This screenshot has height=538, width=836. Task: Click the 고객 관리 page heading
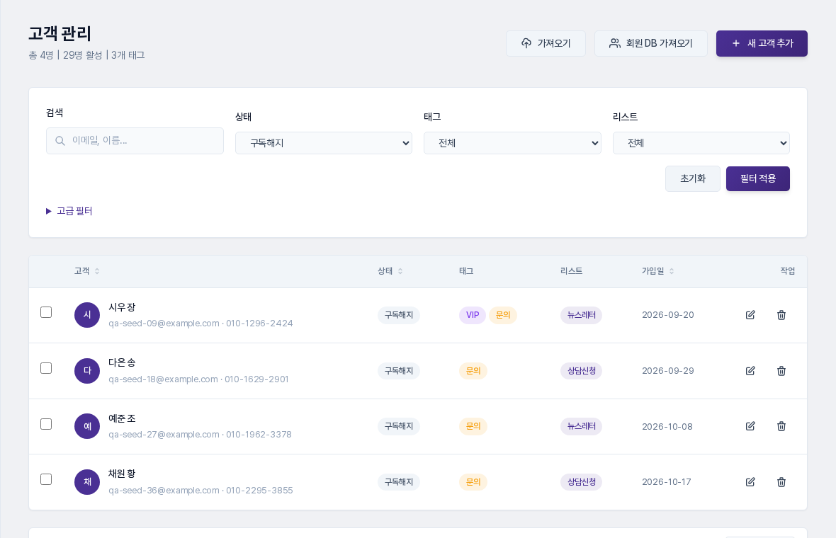[60, 33]
